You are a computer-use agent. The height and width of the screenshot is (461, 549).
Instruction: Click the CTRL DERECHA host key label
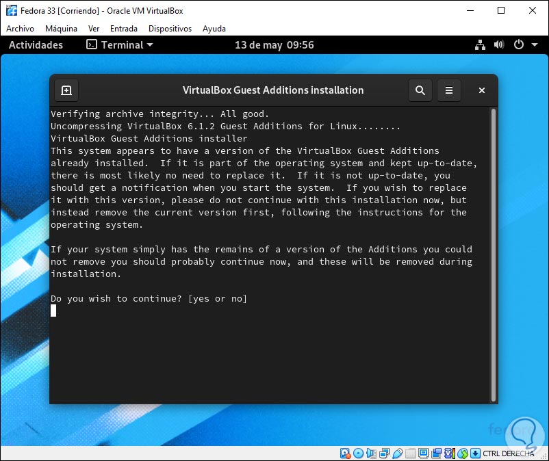pos(509,453)
